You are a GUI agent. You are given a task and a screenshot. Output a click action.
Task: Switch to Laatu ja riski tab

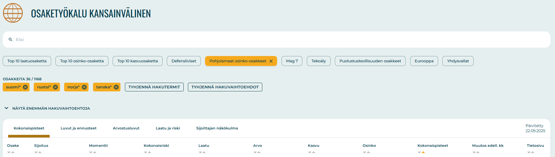(168, 128)
